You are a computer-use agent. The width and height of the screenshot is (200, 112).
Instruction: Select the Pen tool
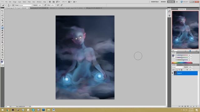pos(2,45)
